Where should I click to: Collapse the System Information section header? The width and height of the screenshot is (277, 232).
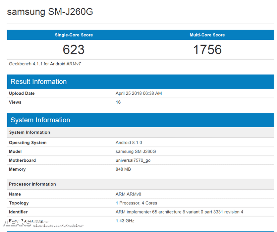point(40,120)
